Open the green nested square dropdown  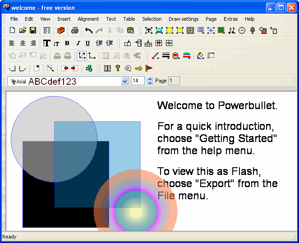pos(221,30)
